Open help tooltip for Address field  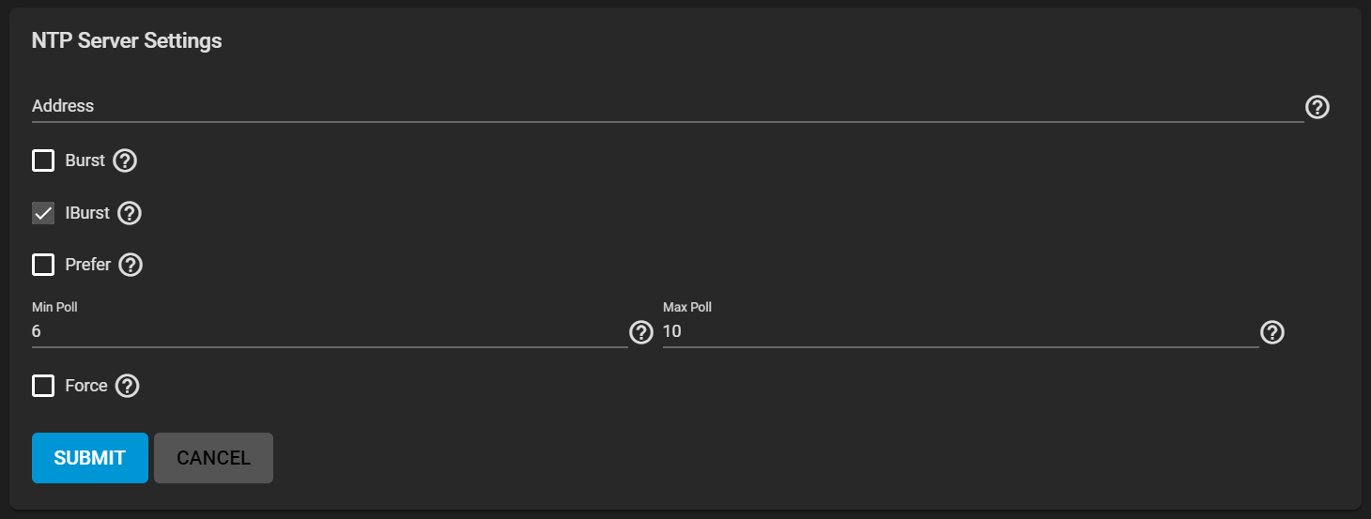[x=1317, y=107]
